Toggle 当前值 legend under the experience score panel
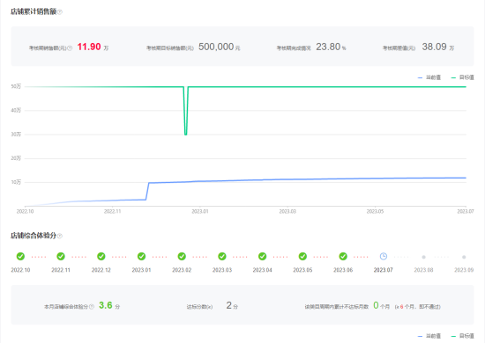Viewport: 485px width, 343px height. pos(429,336)
